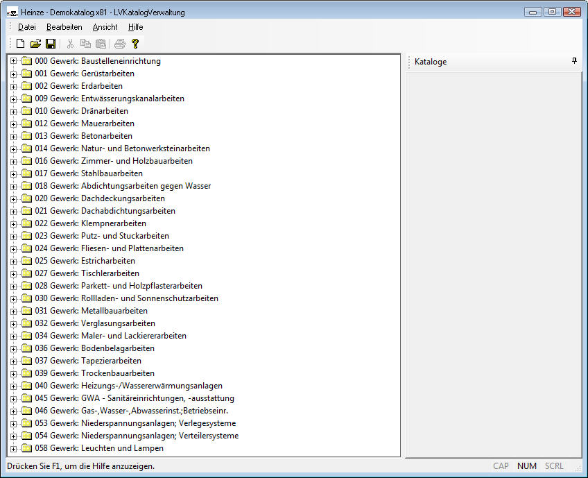Select 028 Parkett- und Holzpflasterarbeiten row
Image resolution: width=588 pixels, height=478 pixels.
point(119,286)
